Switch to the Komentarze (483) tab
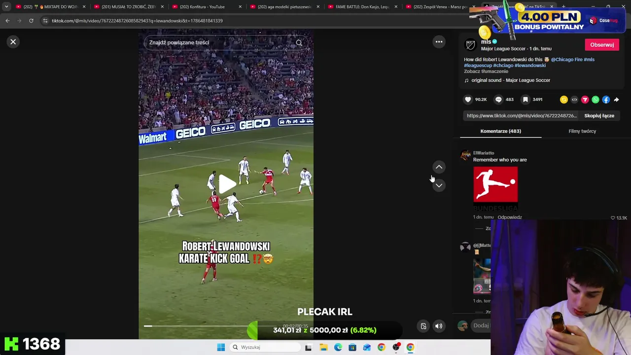This screenshot has height=355, width=631. 500,131
